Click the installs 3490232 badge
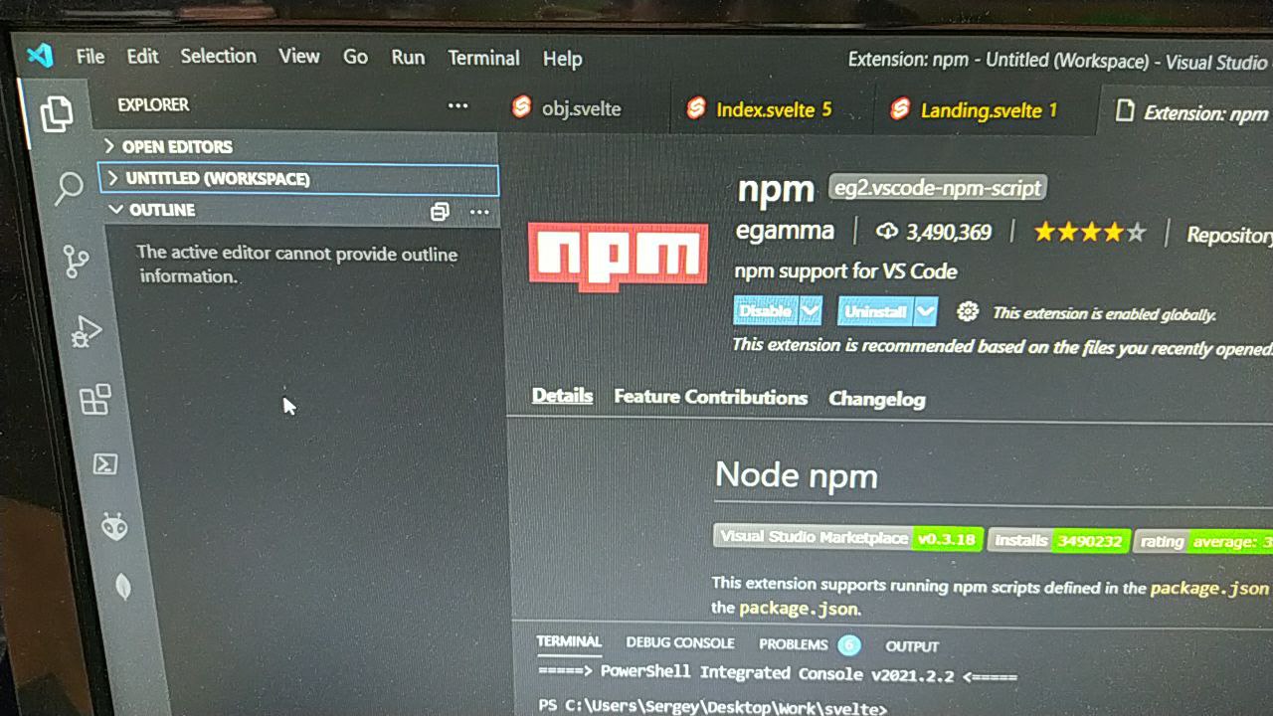This screenshot has height=716, width=1273. (x=1059, y=540)
